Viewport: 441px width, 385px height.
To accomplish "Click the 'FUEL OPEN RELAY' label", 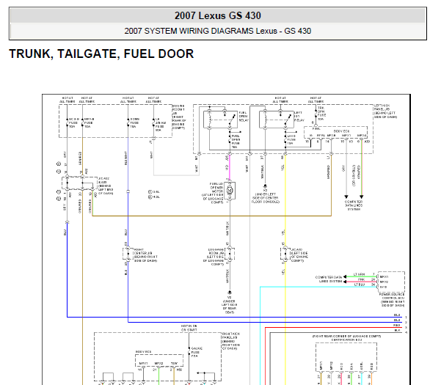I will (244, 117).
